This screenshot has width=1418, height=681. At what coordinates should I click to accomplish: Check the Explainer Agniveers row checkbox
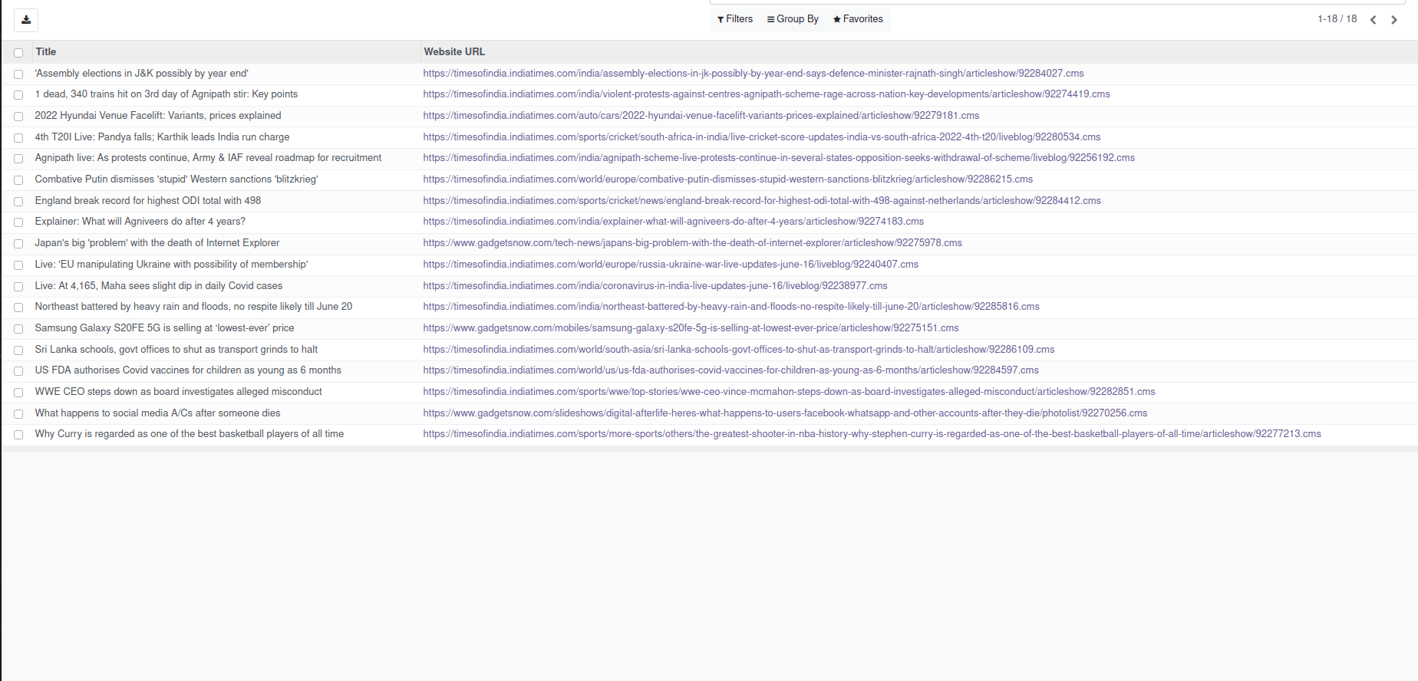18,222
